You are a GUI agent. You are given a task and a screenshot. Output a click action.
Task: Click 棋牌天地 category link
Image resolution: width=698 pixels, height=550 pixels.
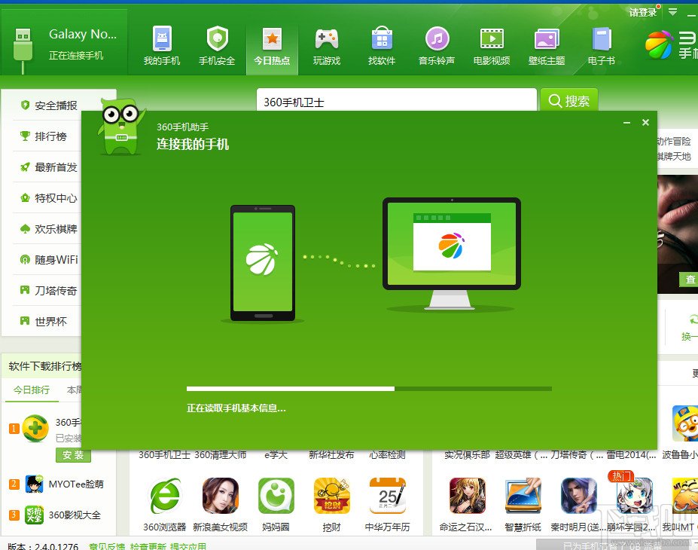point(674,156)
